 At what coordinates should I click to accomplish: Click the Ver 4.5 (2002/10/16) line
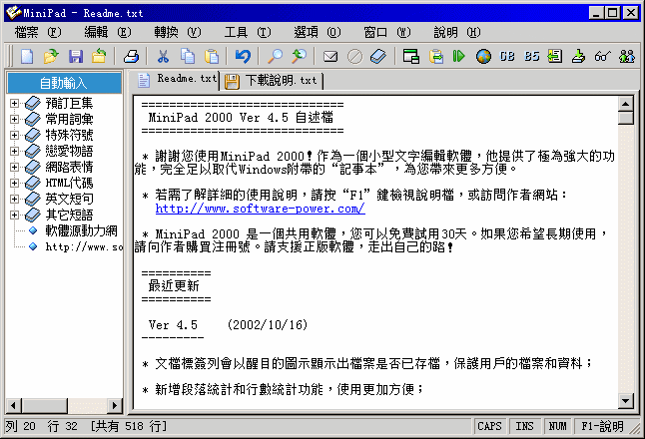pos(228,324)
